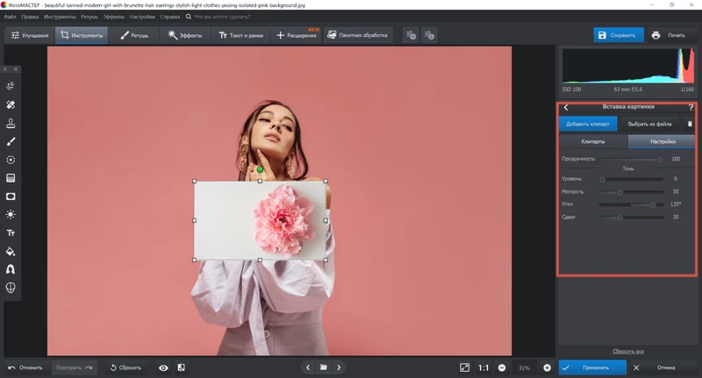Print the image with Печать button
The image size is (702, 378).
[669, 35]
